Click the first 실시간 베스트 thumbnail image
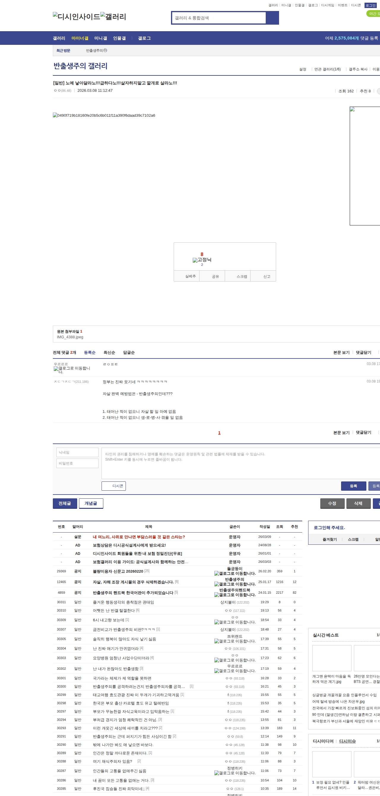Viewport: 380px width, 796px height. pyautogui.click(x=332, y=658)
